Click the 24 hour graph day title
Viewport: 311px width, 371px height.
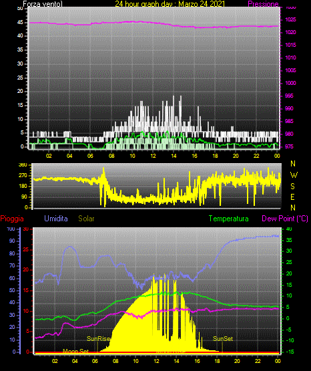pyautogui.click(x=170, y=4)
